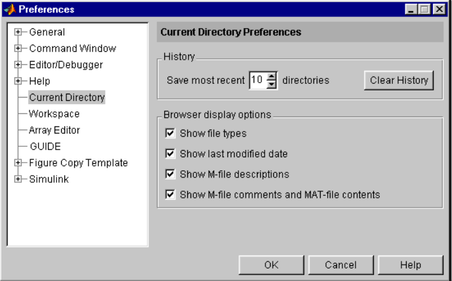
Task: Increase recent directories count with up arrow
Action: pyautogui.click(x=271, y=77)
